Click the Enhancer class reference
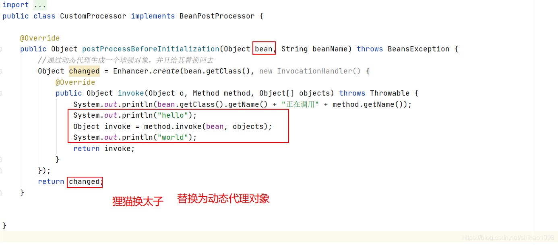558x245 pixels. [x=130, y=71]
